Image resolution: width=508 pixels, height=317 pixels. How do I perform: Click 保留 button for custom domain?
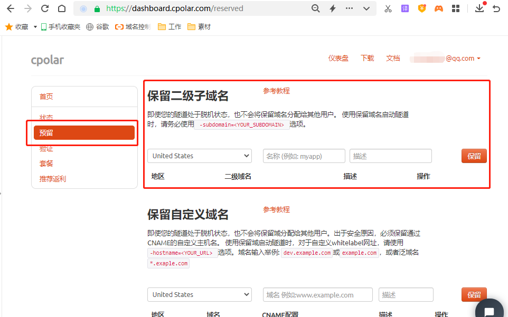point(474,294)
